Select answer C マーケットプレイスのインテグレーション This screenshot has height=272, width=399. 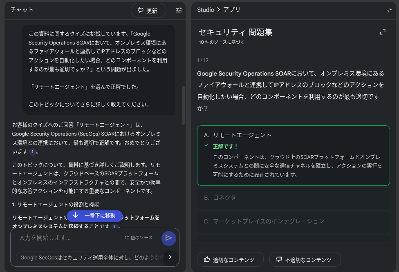294,221
